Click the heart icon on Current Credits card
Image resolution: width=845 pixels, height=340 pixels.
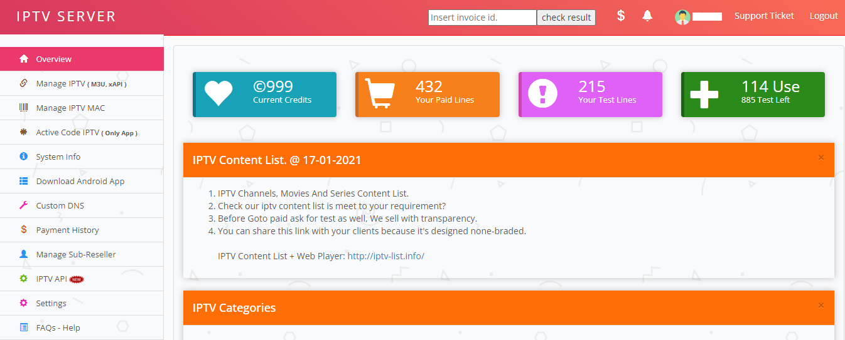click(x=218, y=95)
